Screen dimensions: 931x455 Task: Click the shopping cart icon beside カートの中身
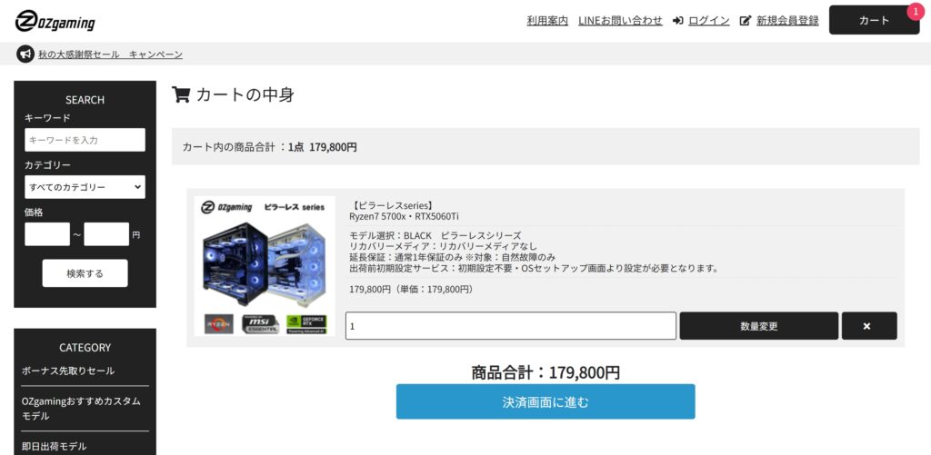tap(181, 94)
